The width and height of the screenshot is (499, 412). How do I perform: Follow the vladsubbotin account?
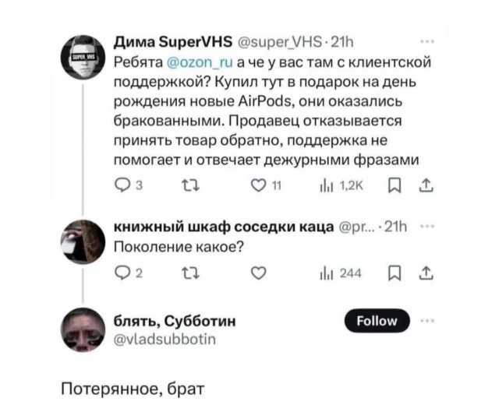pyautogui.click(x=377, y=320)
